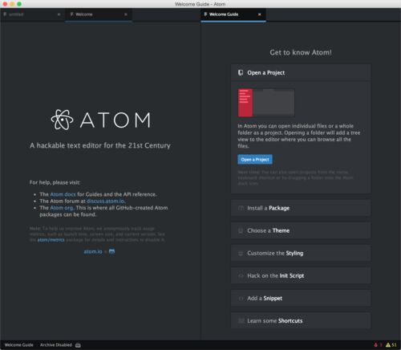Click the blue Open a Project button

tap(255, 160)
